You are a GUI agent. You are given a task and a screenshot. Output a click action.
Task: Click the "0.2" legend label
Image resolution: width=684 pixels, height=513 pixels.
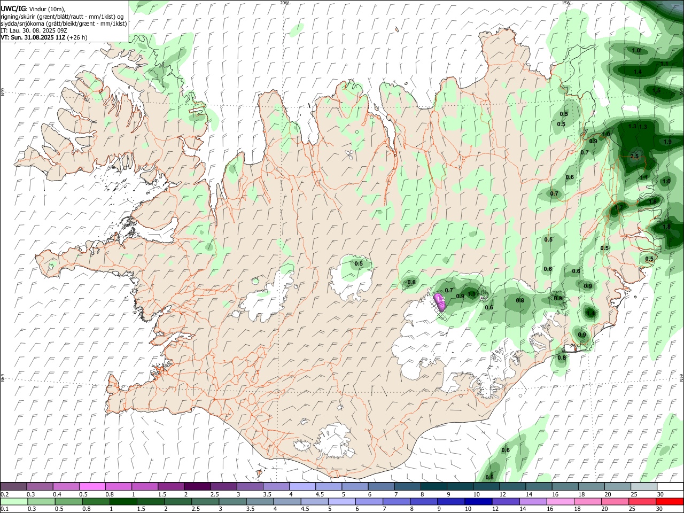pyautogui.click(x=4, y=494)
